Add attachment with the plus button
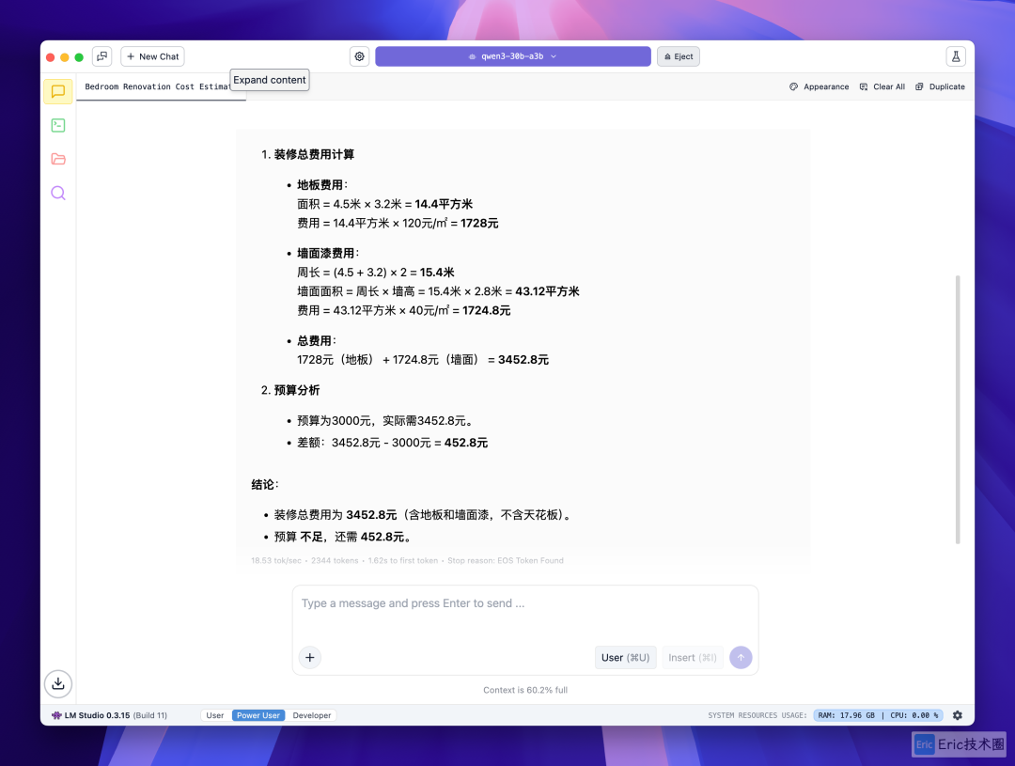 pos(310,657)
